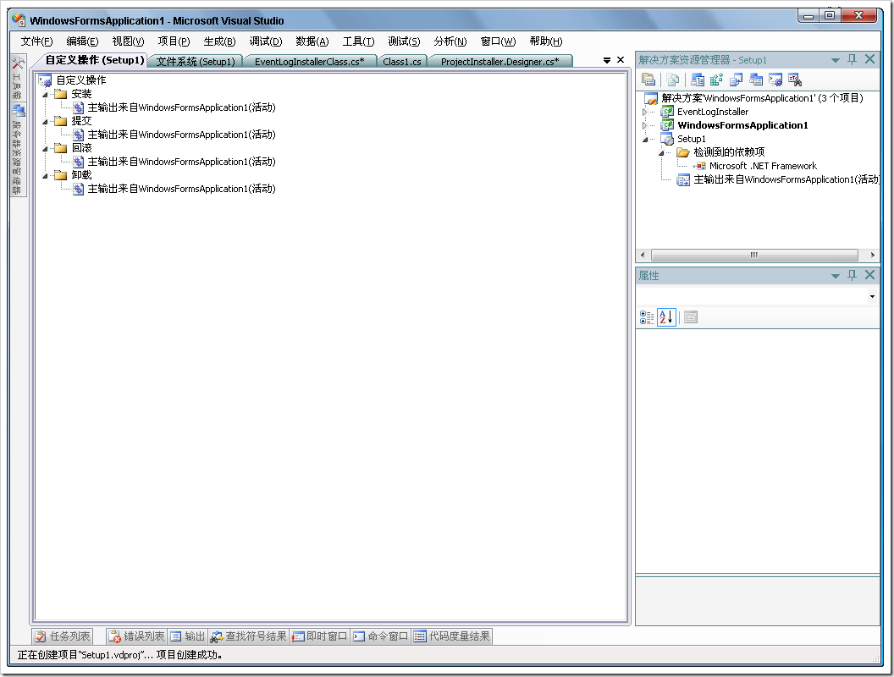Open the 测试(S) menu
The width and height of the screenshot is (894, 677).
point(404,41)
